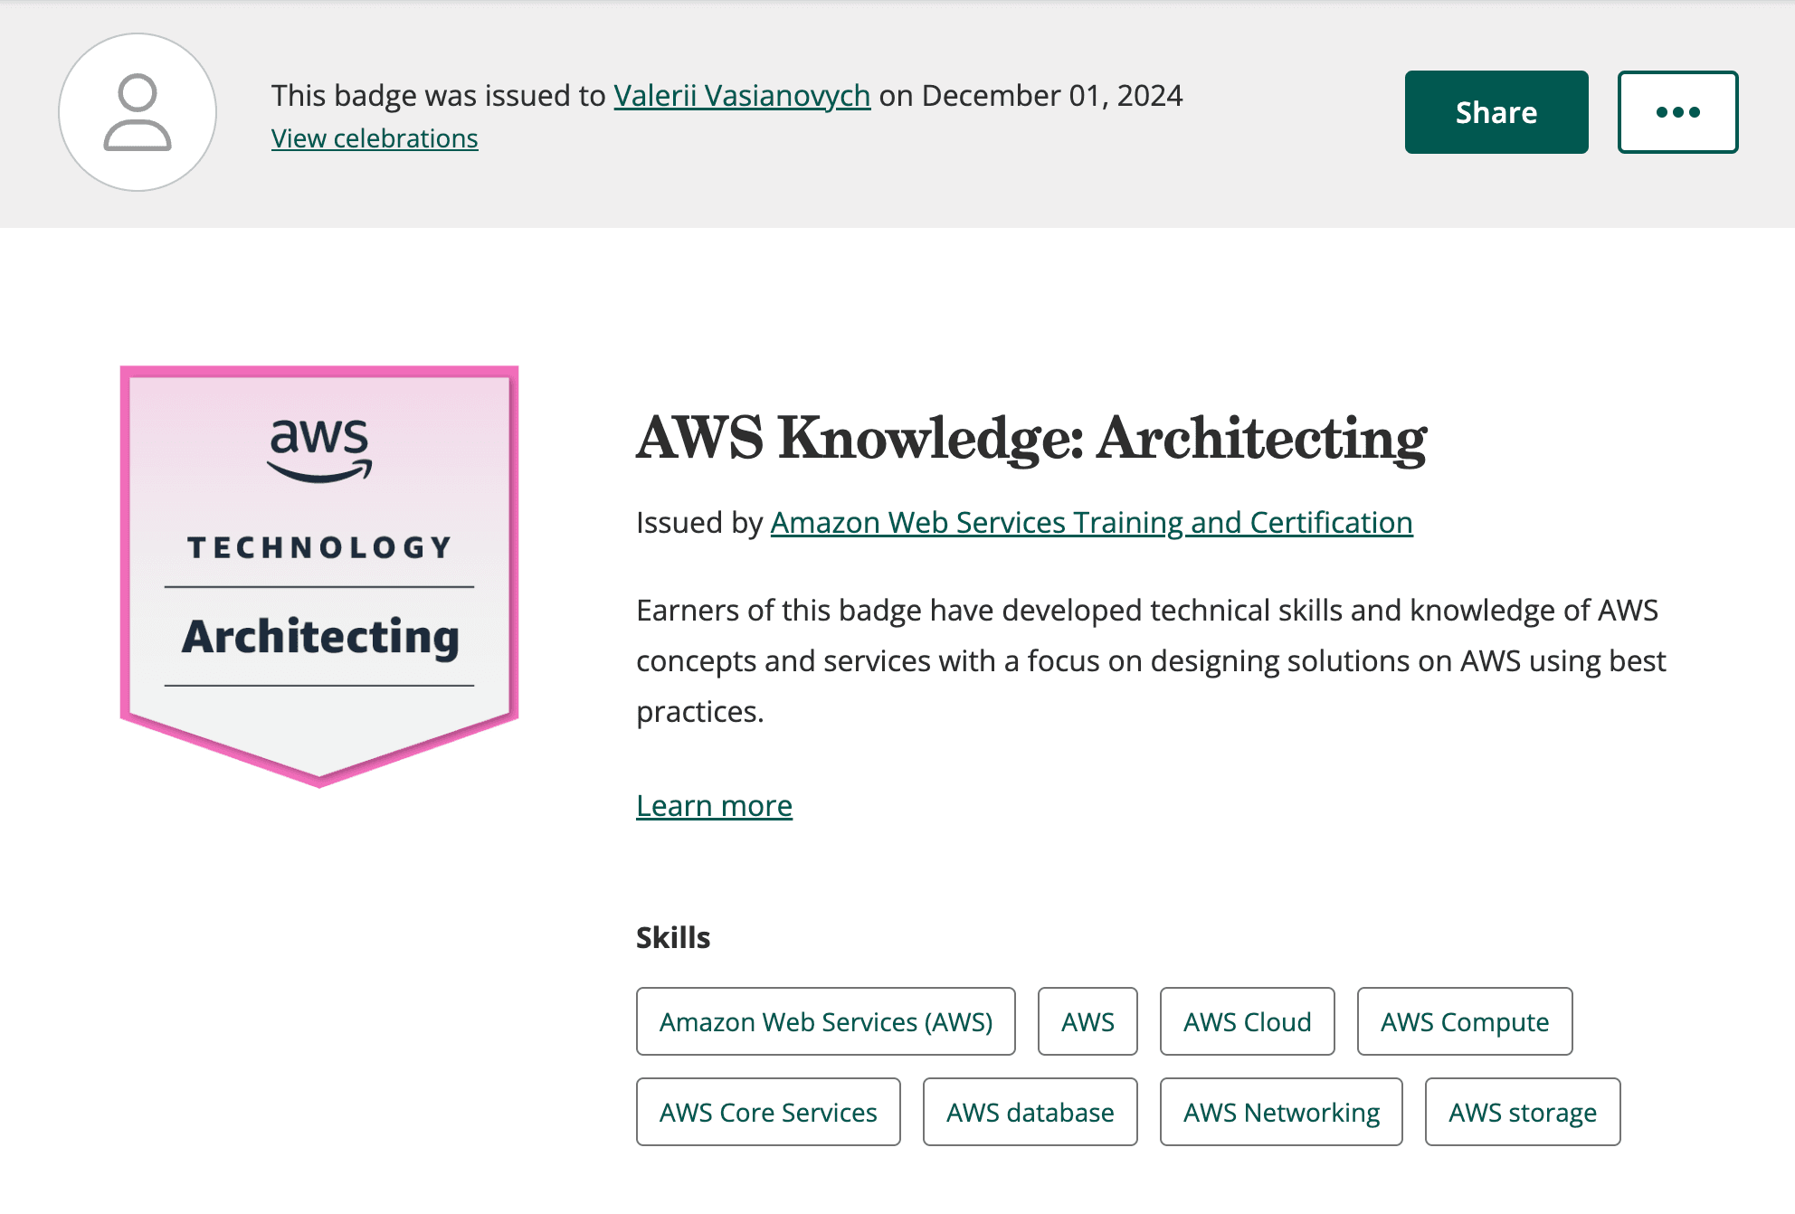This screenshot has height=1214, width=1795.
Task: Open the AWS Core Services skill tag
Action: (x=768, y=1112)
